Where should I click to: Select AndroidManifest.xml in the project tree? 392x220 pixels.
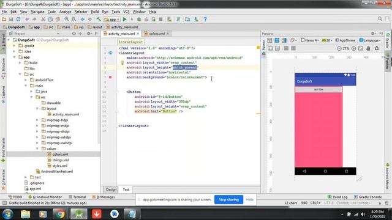click(x=57, y=172)
